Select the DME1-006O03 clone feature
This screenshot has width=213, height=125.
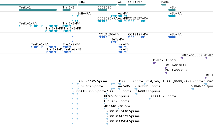pyautogui.click(x=189, y=73)
